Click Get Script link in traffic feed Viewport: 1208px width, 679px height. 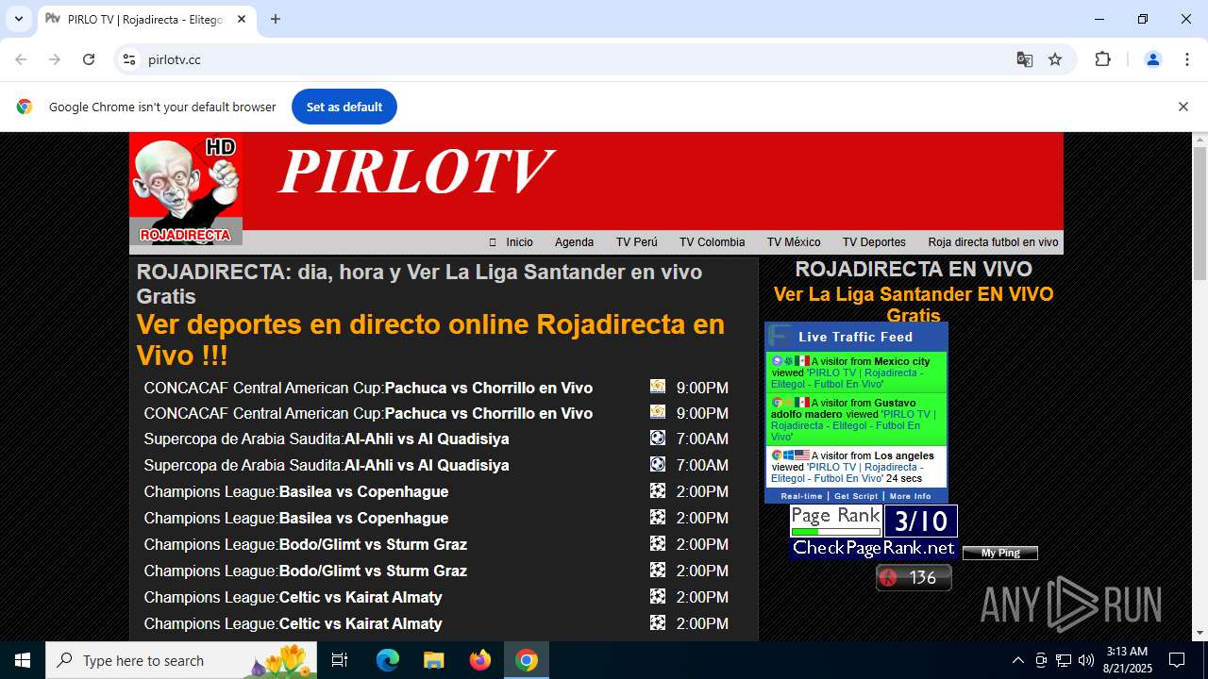click(856, 496)
